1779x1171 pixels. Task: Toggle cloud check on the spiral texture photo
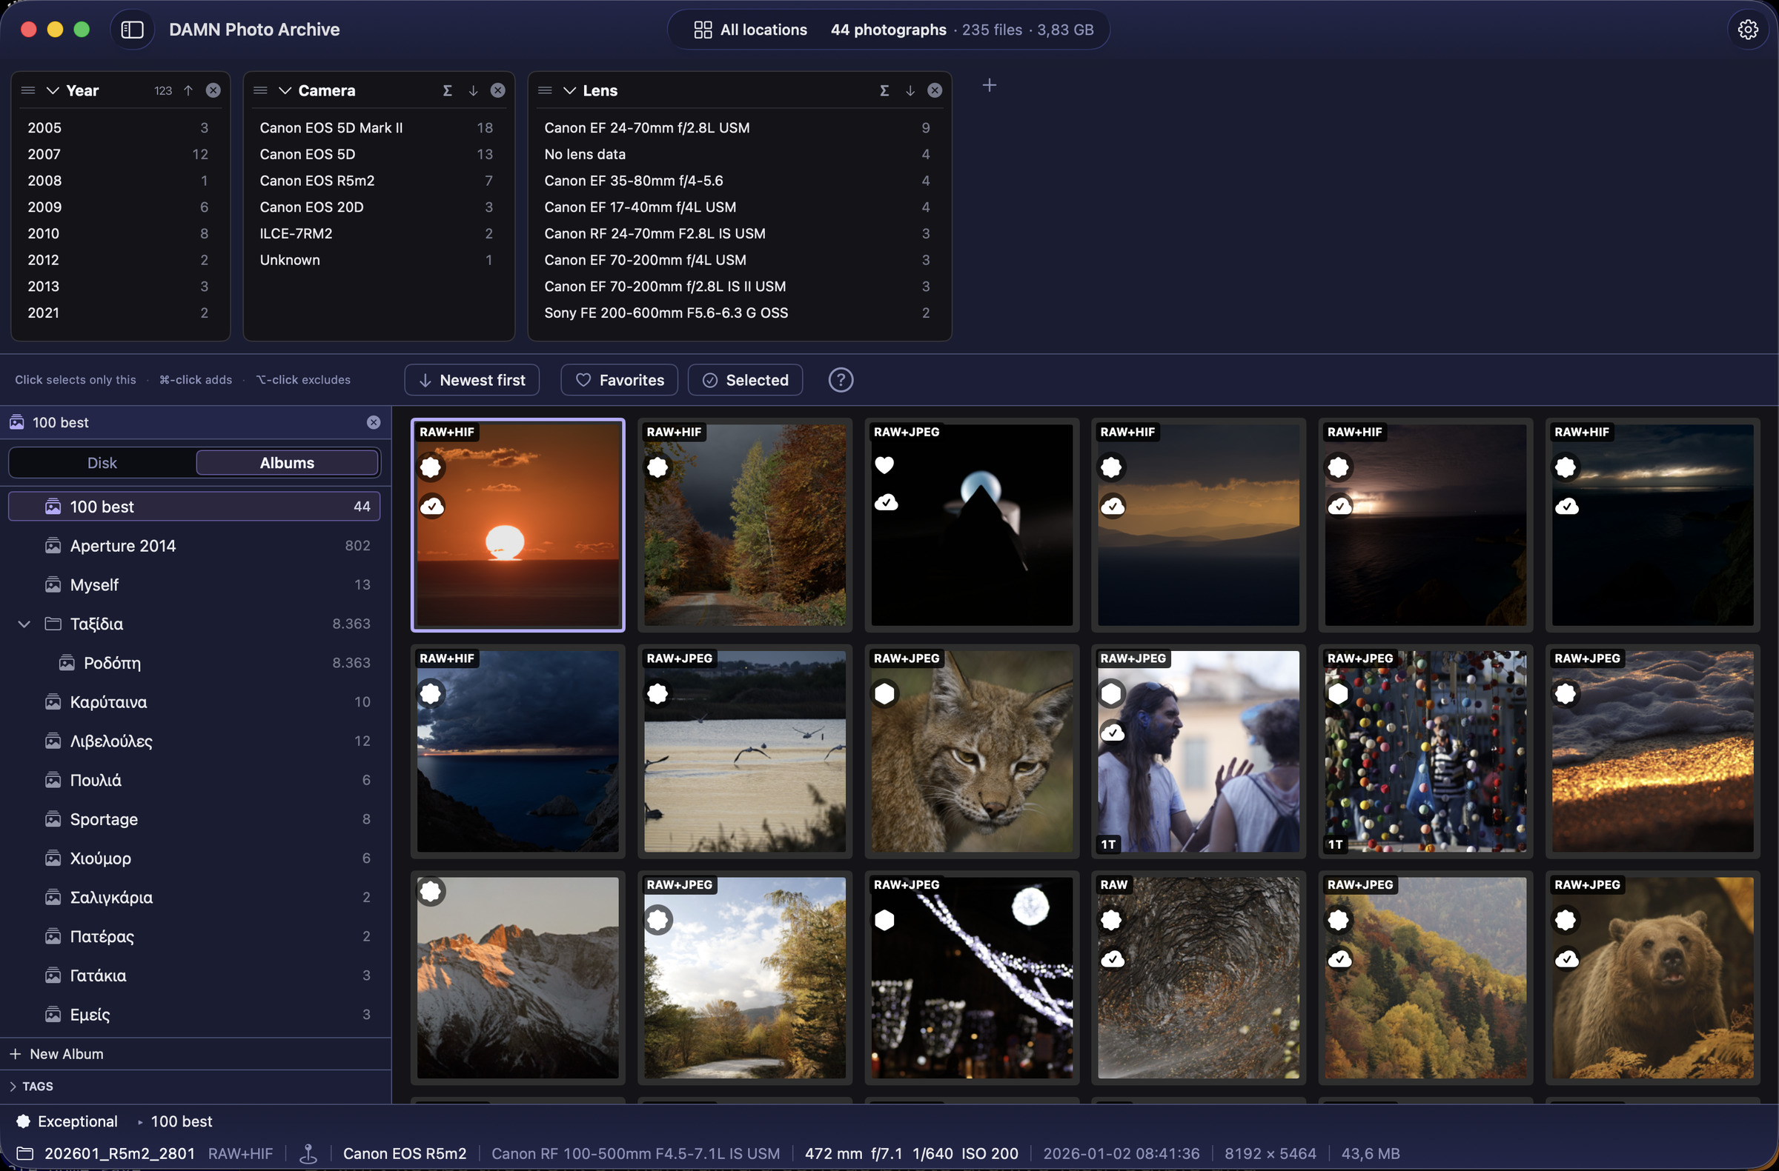pyautogui.click(x=1113, y=959)
